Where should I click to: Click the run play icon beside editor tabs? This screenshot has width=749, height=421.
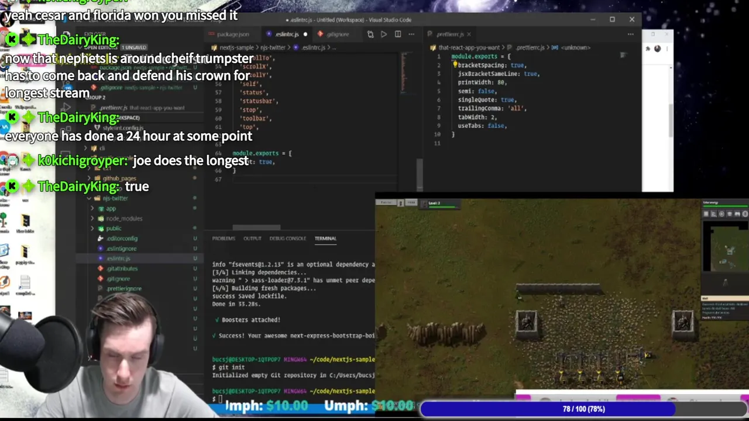tap(384, 34)
